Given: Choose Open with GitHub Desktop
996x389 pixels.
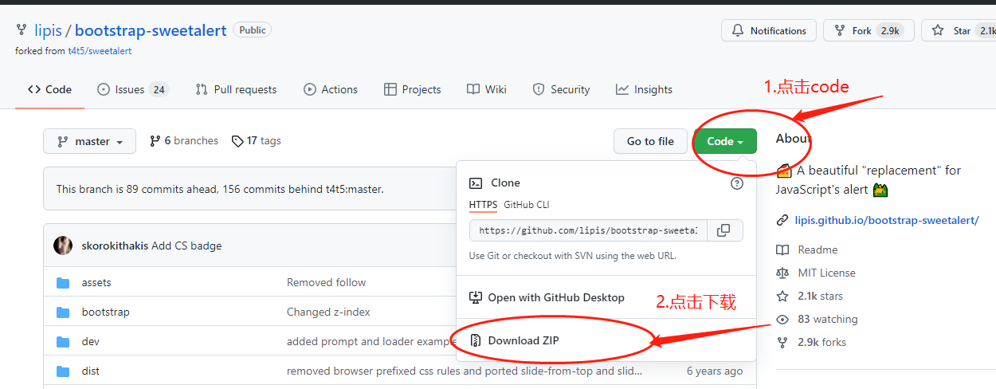Looking at the screenshot, I should pos(547,297).
